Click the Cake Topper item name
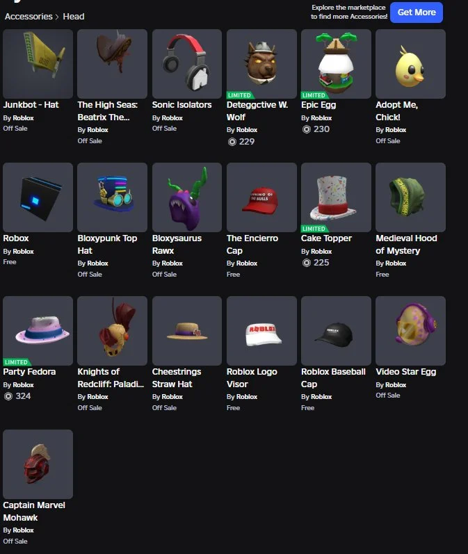The height and width of the screenshot is (554, 468). [x=326, y=238]
